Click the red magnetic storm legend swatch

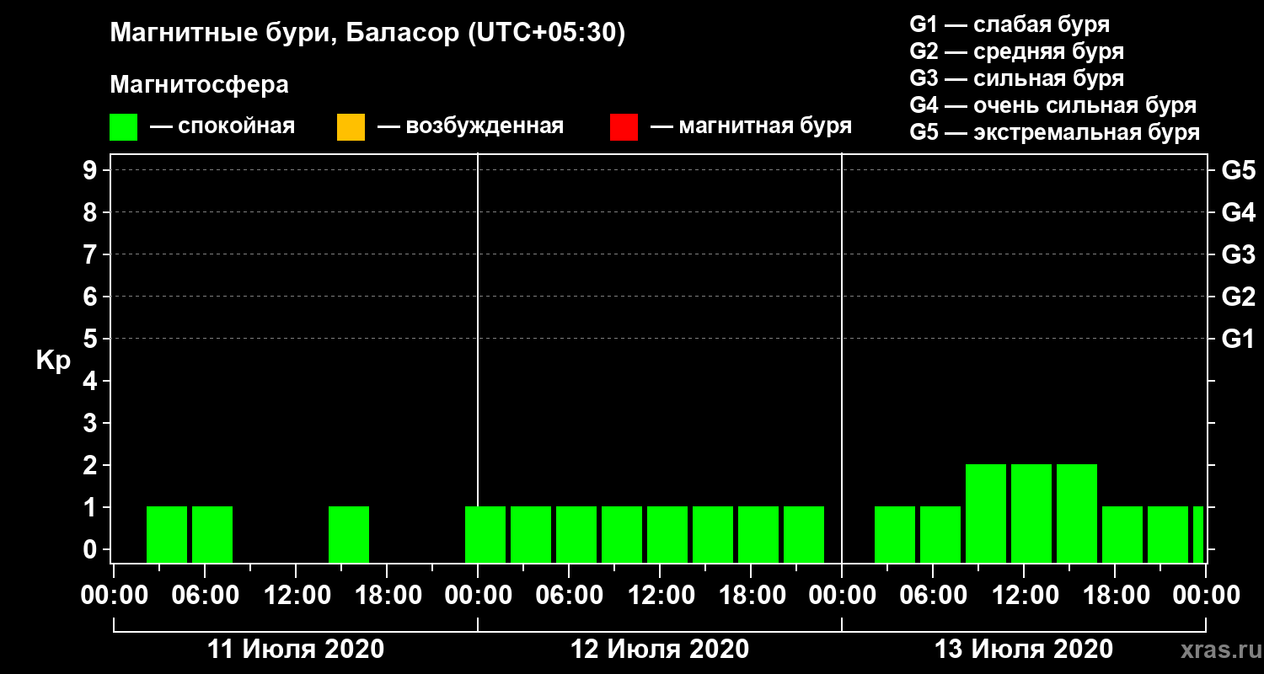624,127
